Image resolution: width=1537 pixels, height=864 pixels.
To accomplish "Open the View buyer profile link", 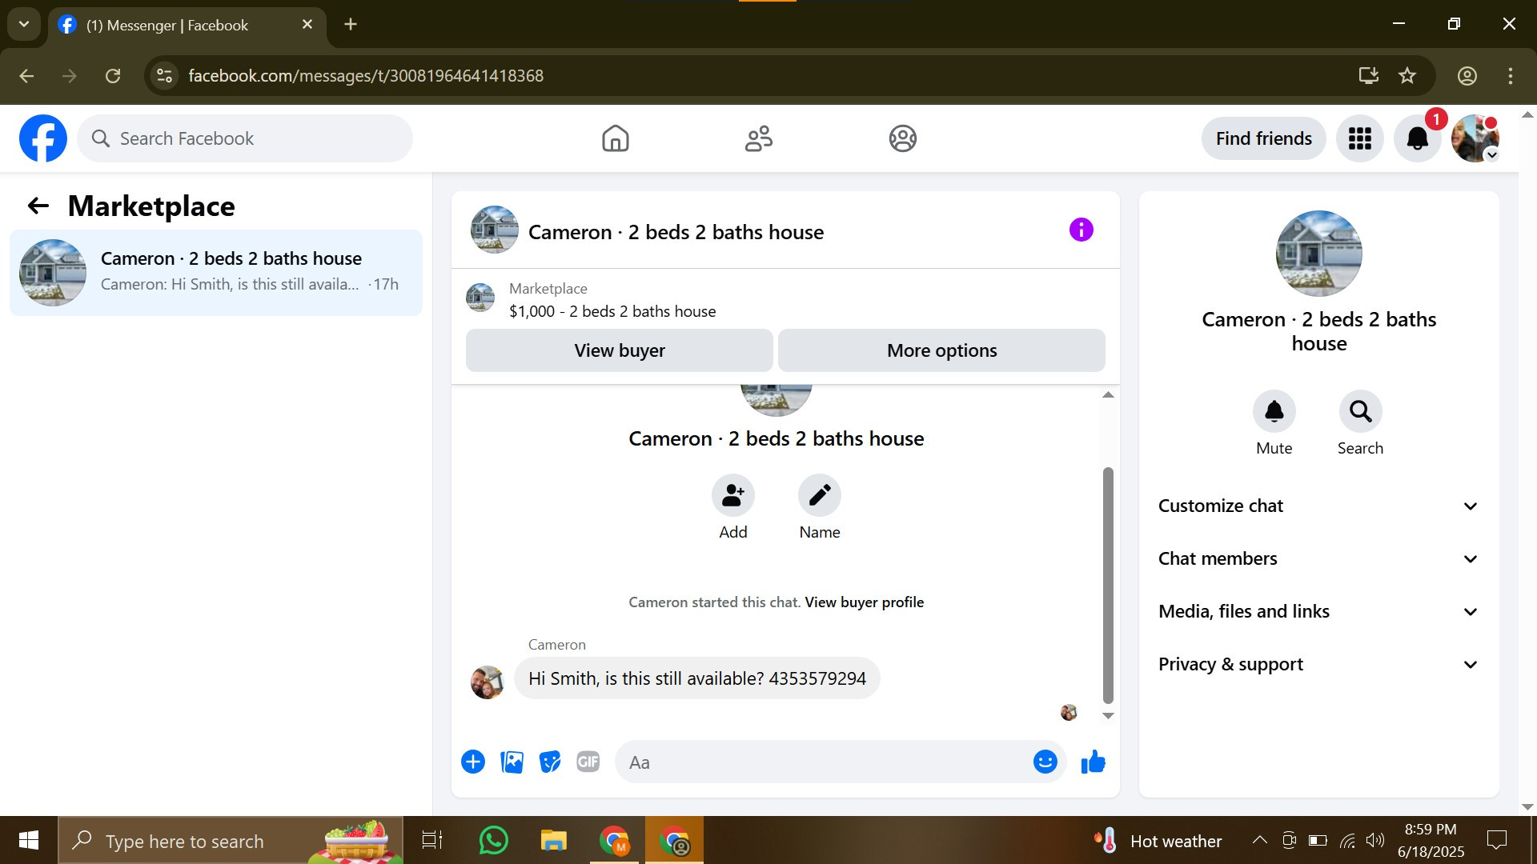I will point(864,602).
